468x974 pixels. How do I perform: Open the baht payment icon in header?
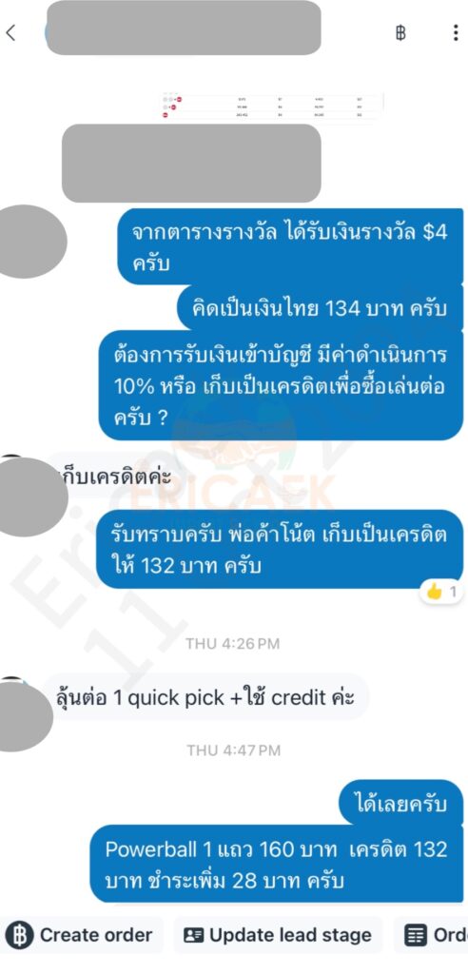click(x=400, y=33)
